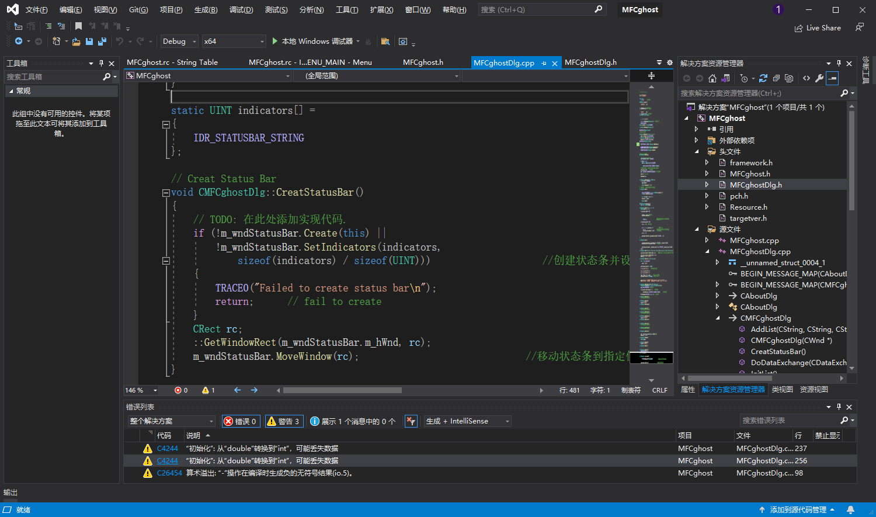This screenshot has height=517, width=876.
Task: Expand the MFCghost.cpp tree node
Action: (707, 240)
